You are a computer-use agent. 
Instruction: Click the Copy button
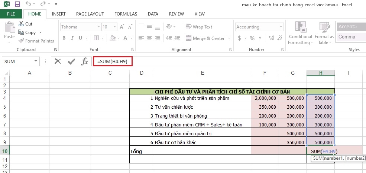coord(27,32)
